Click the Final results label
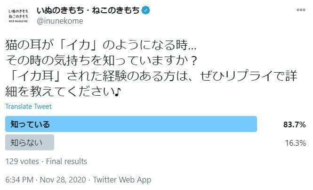The height and width of the screenshot is (190, 313). (x=66, y=161)
